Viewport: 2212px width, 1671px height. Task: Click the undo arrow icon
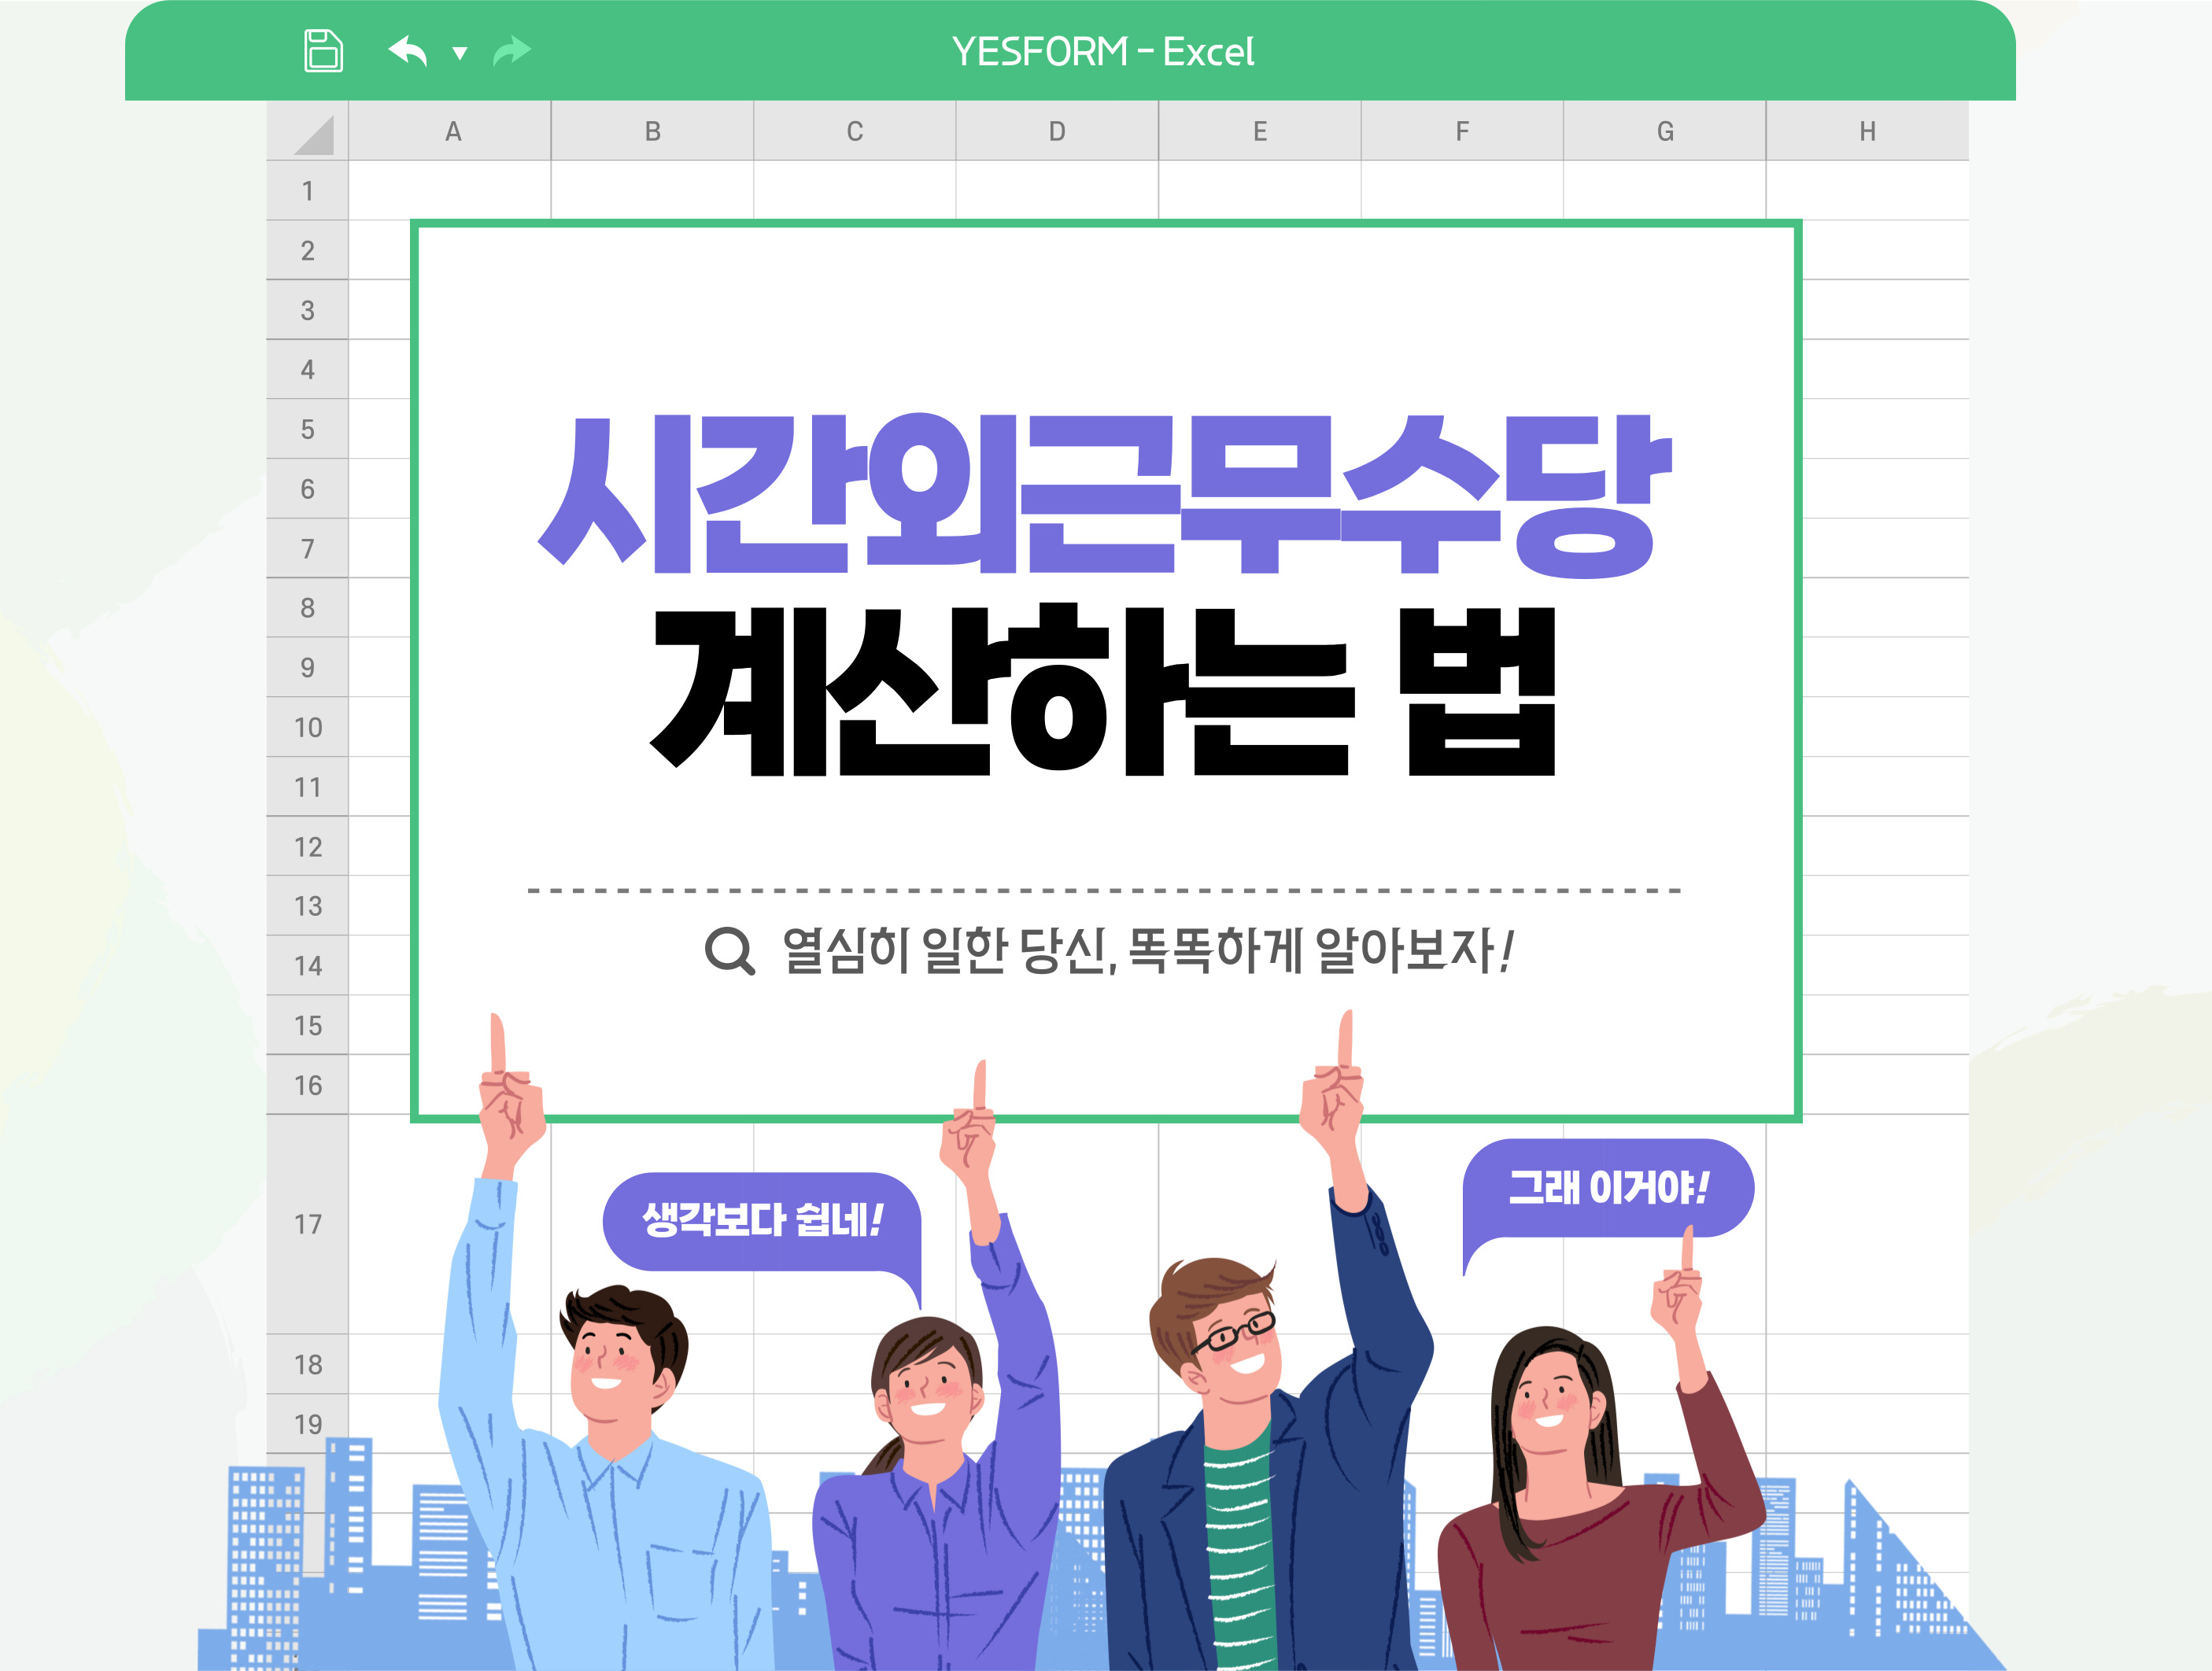click(x=408, y=50)
